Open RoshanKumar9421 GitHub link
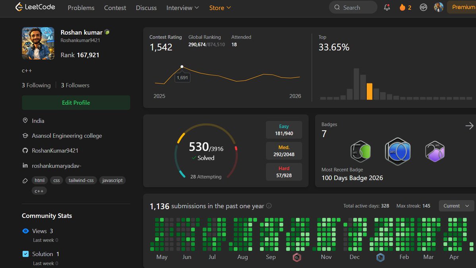Image resolution: width=476 pixels, height=268 pixels. 55,150
